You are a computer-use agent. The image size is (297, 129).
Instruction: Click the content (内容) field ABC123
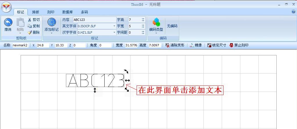click(x=94, y=20)
